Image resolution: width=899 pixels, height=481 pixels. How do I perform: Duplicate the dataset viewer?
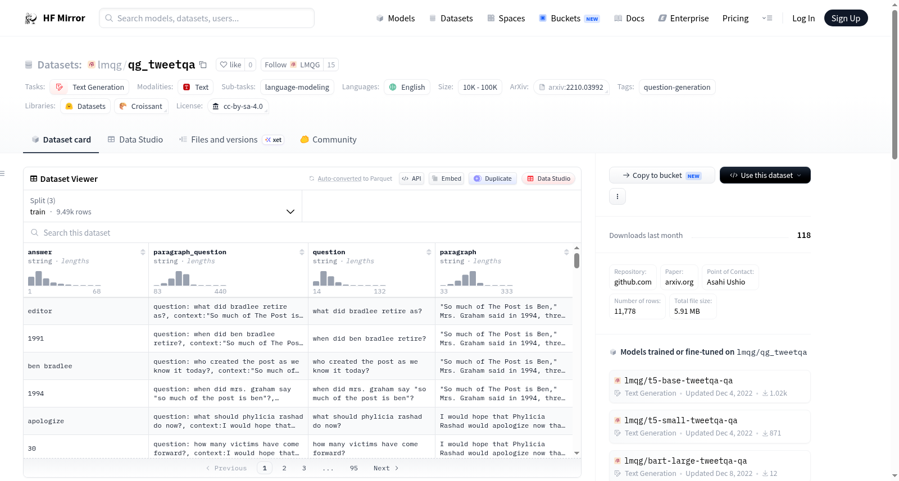coord(493,178)
